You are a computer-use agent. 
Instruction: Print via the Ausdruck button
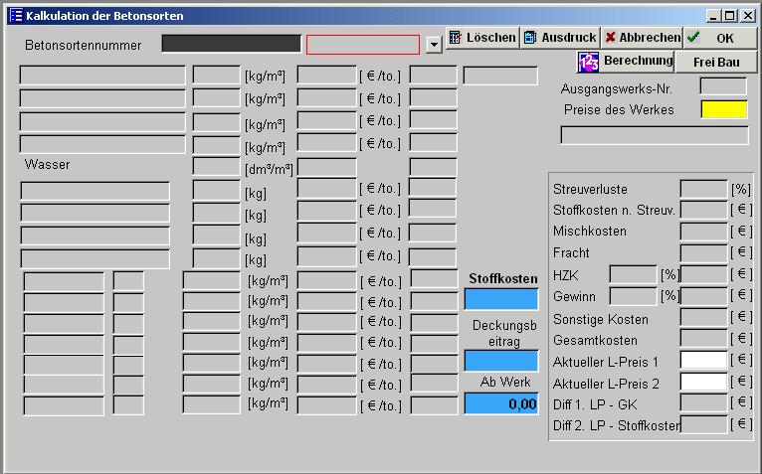[560, 38]
